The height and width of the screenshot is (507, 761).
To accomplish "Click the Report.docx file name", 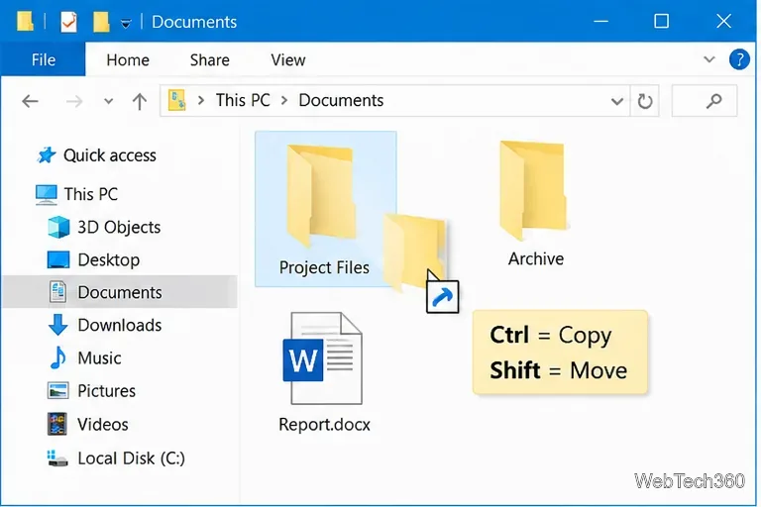I will pyautogui.click(x=324, y=425).
